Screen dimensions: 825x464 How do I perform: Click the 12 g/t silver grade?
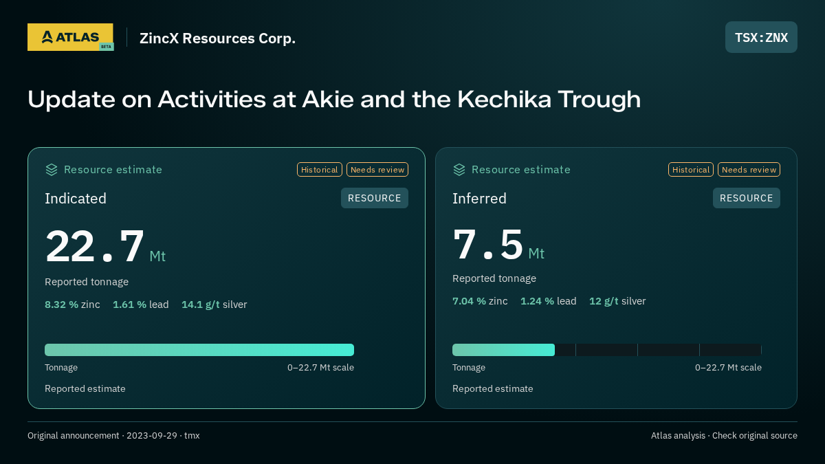coord(617,301)
